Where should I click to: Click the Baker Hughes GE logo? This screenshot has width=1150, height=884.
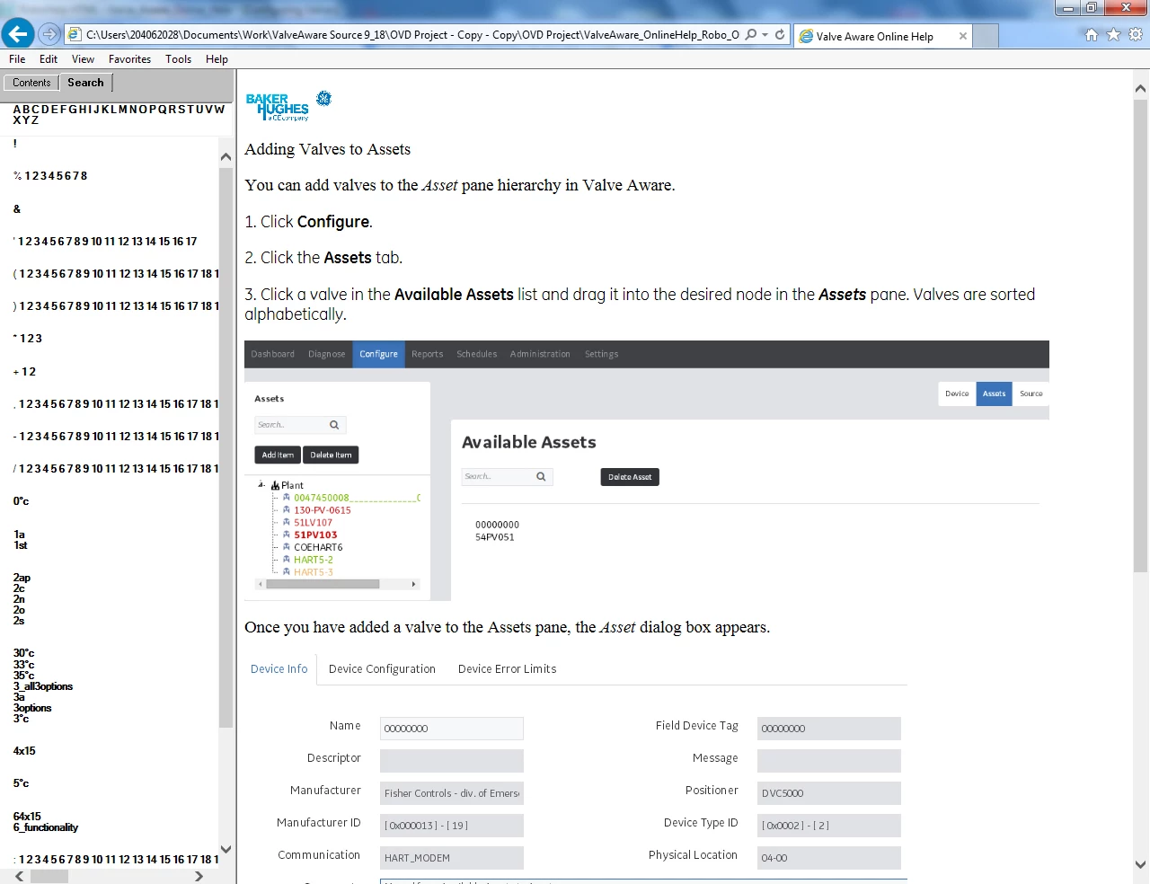point(288,106)
